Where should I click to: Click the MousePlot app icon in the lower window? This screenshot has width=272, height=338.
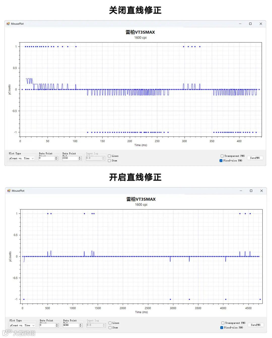(9, 191)
